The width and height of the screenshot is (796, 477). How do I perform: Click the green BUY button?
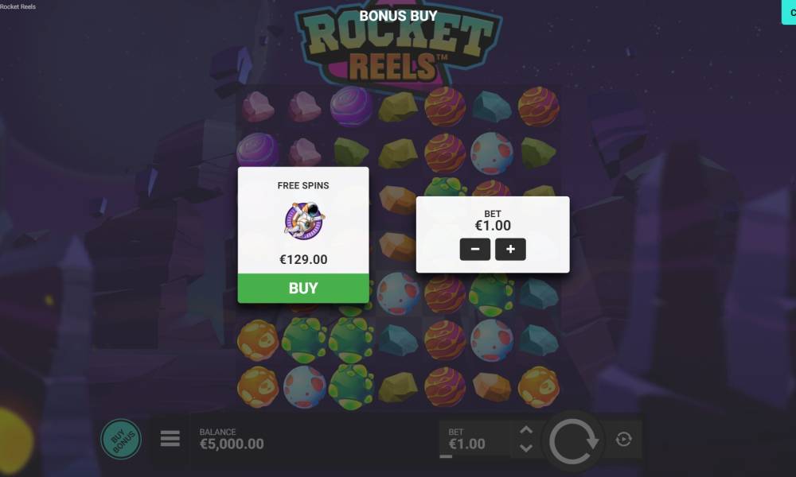pyautogui.click(x=303, y=288)
